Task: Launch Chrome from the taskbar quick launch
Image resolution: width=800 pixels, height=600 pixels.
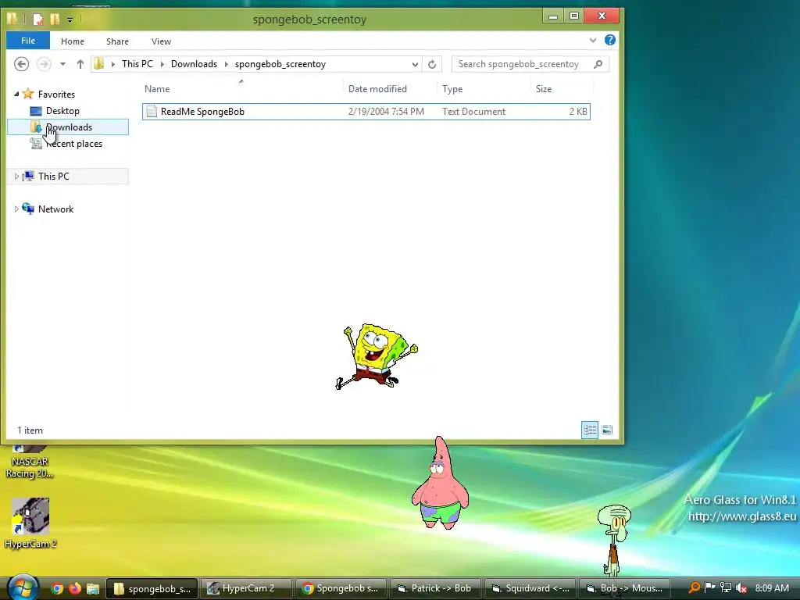Action: point(57,589)
